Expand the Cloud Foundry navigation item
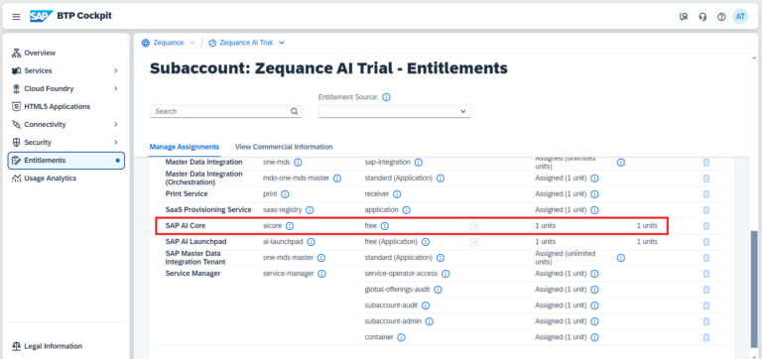The image size is (762, 359). point(116,89)
